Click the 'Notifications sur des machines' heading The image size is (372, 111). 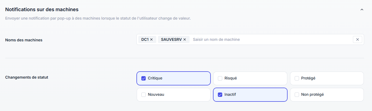pyautogui.click(x=42, y=10)
